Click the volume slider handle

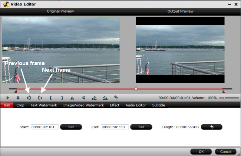coord(224,98)
